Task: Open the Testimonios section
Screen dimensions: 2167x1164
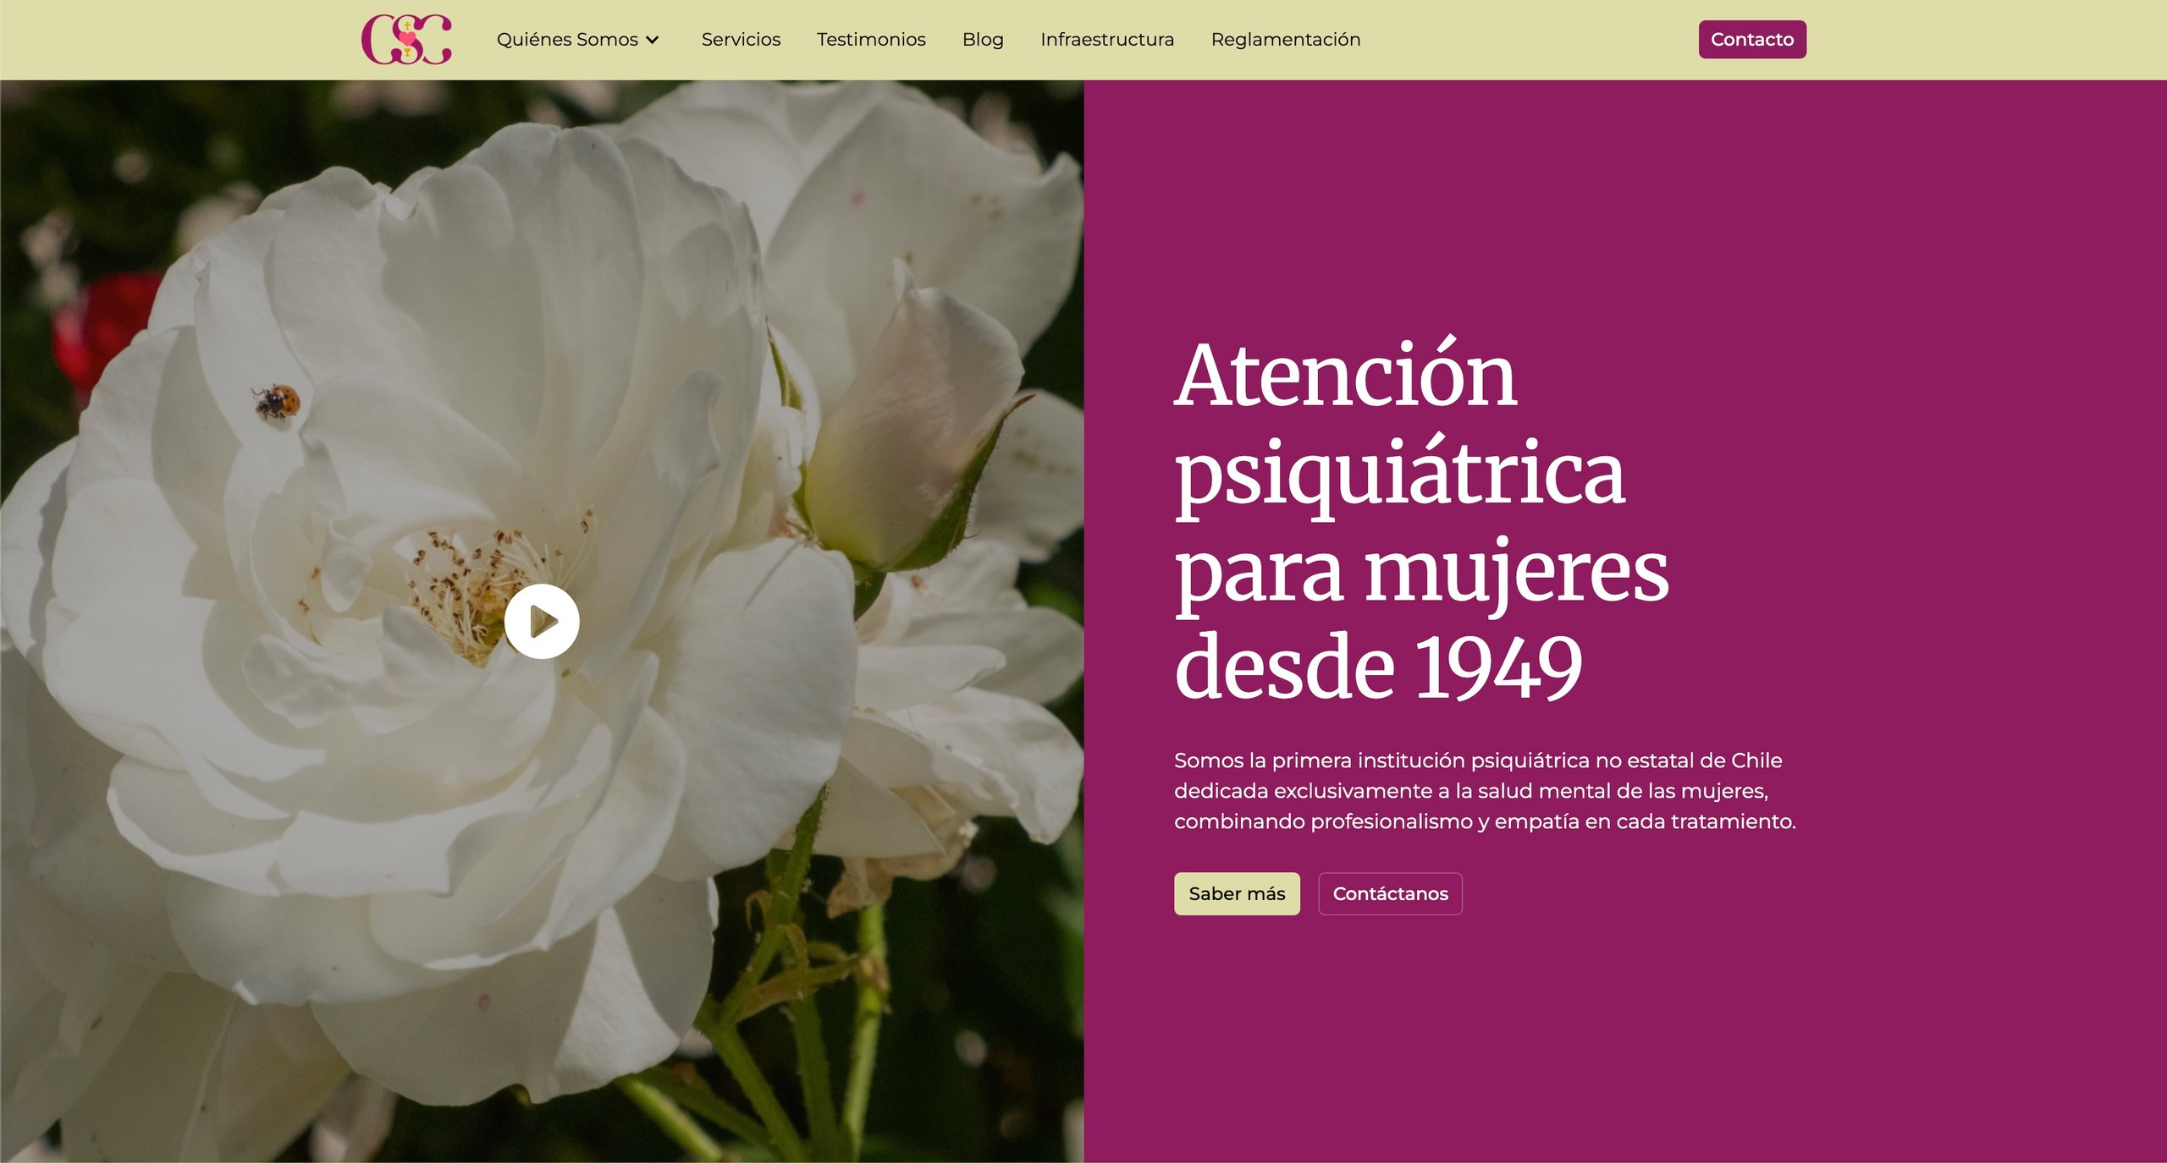Action: click(x=871, y=40)
